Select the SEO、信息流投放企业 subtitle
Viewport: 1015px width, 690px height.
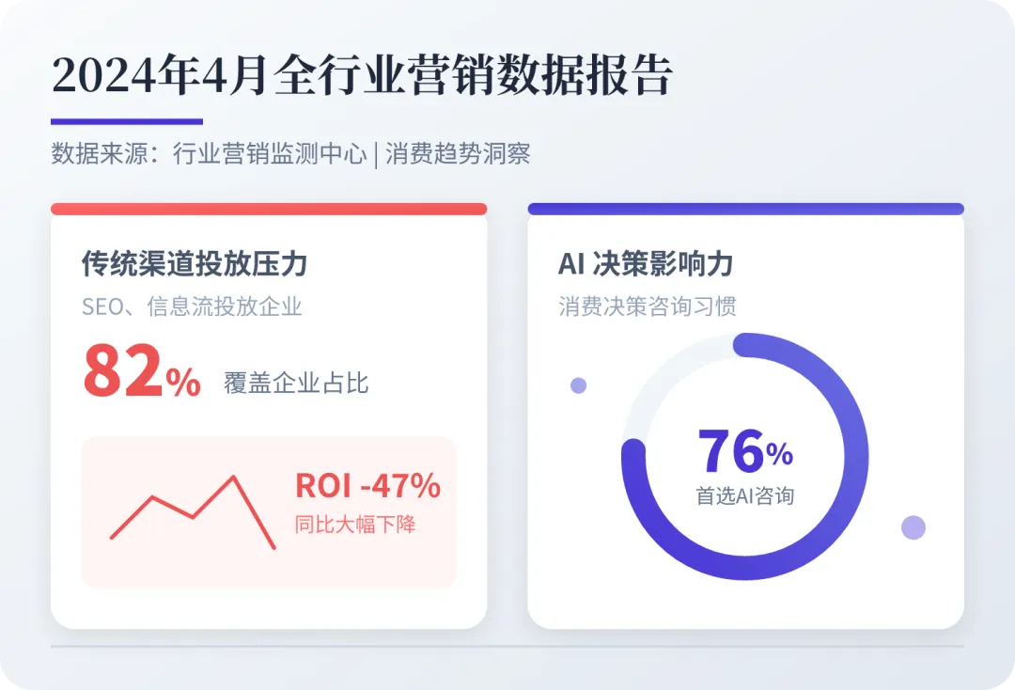[x=192, y=306]
